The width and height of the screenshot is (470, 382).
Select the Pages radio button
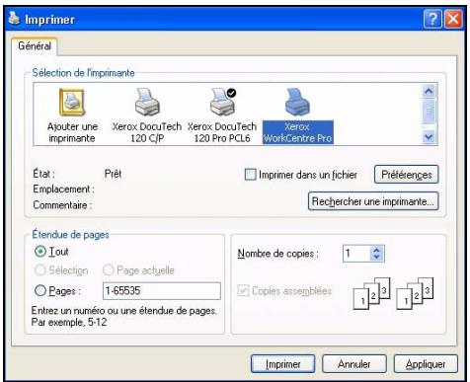(x=40, y=290)
